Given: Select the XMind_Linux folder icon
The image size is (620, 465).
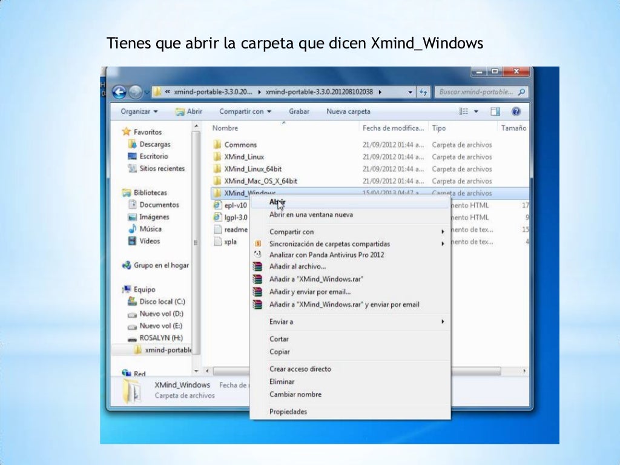Looking at the screenshot, I should coord(217,157).
